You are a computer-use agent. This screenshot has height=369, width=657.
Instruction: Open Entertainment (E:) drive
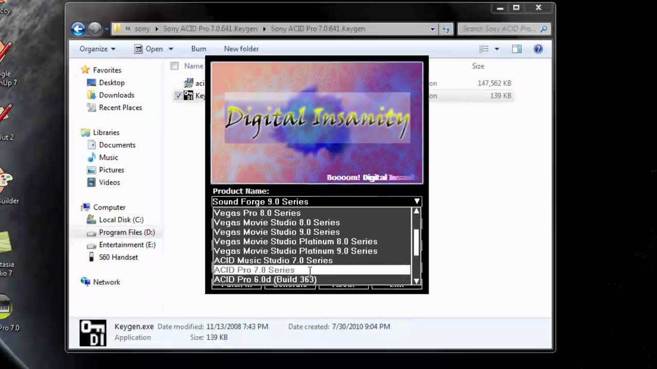click(127, 244)
